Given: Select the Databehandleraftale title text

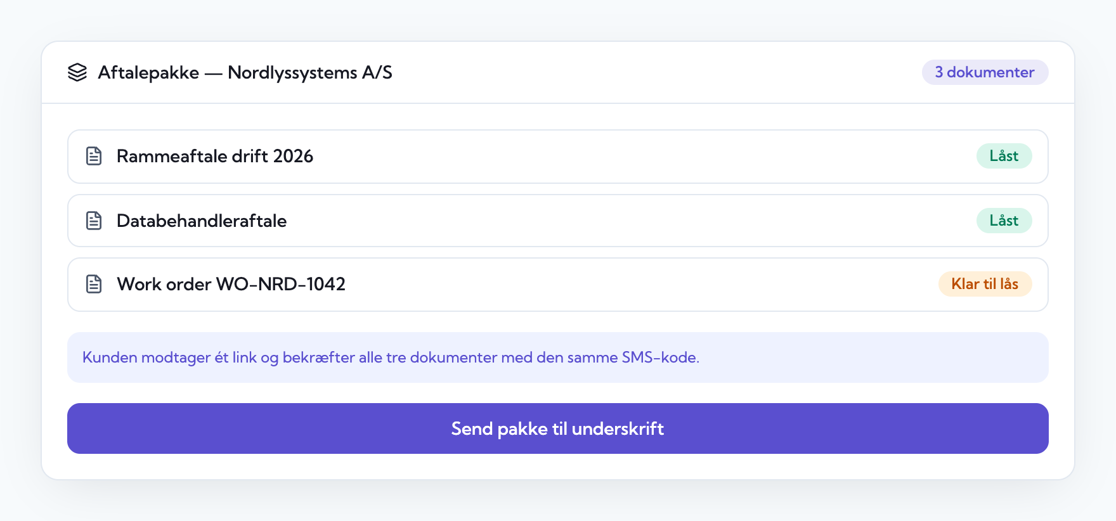Looking at the screenshot, I should pyautogui.click(x=202, y=221).
